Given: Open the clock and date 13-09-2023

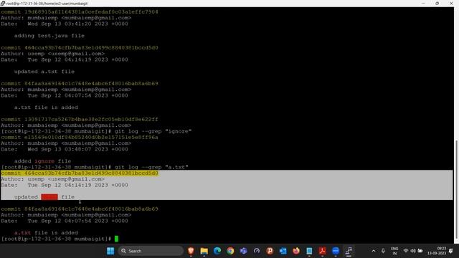Looking at the screenshot, I should 437,251.
